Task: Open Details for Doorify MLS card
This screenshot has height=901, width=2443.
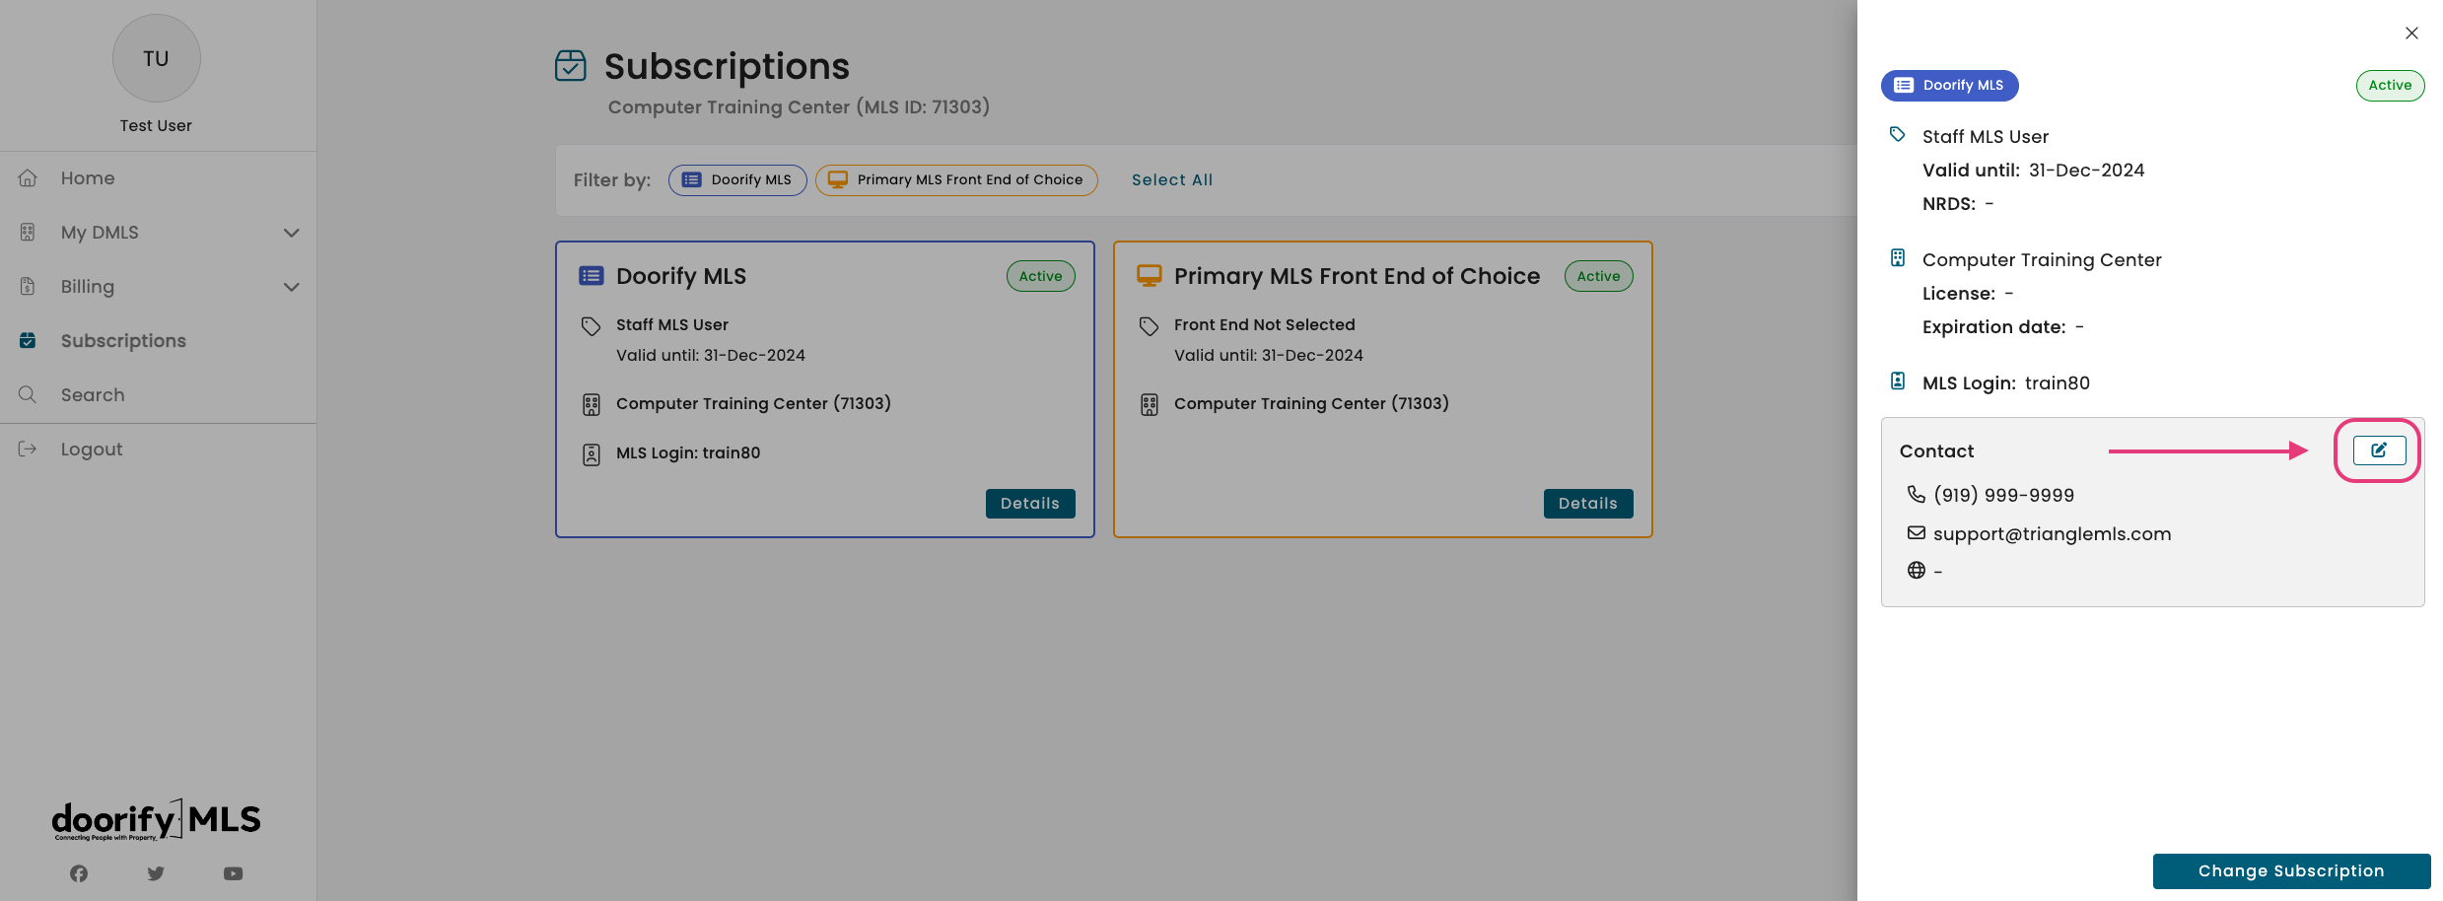Action: tap(1030, 504)
